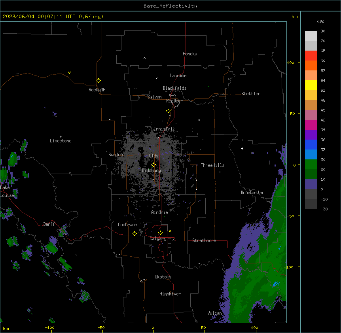Image resolution: width=341 pixels, height=333 pixels.
Task: Click the Airdrie city label
Action: point(159,212)
